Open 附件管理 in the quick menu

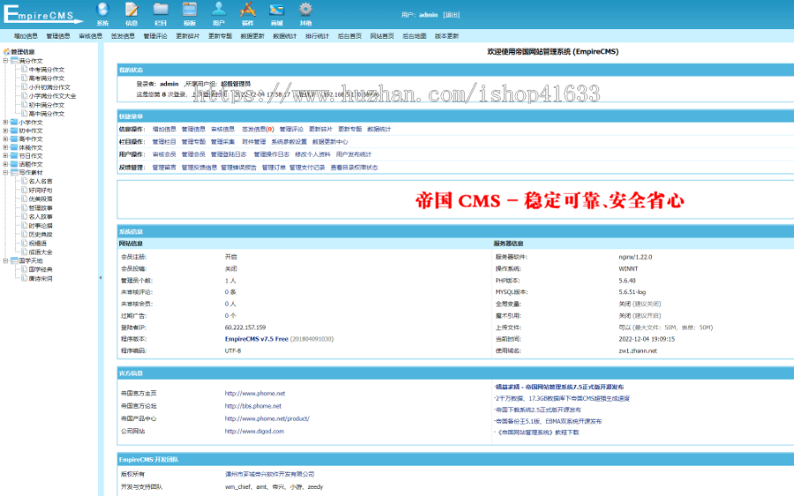tap(254, 142)
